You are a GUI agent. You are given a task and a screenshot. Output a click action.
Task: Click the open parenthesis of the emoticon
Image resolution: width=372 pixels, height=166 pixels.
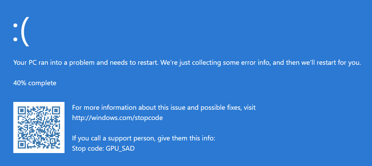click(x=25, y=32)
